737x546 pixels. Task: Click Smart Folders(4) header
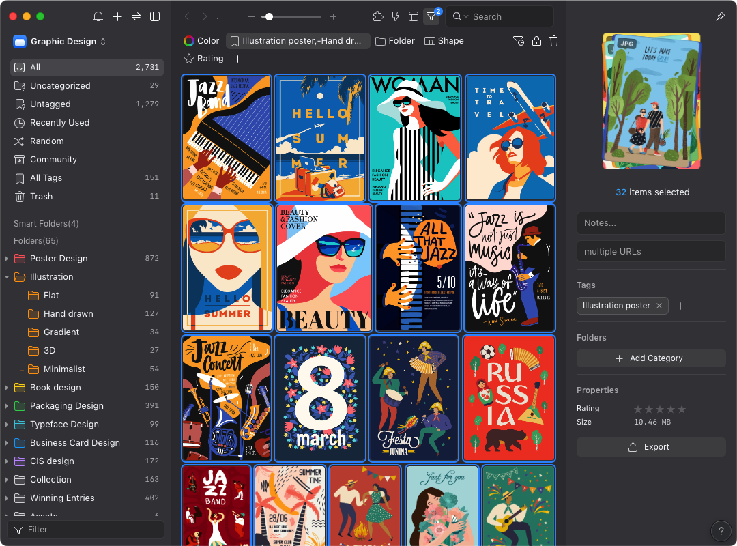pos(46,224)
